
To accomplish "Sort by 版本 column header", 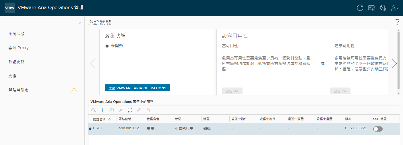I will pos(348,119).
